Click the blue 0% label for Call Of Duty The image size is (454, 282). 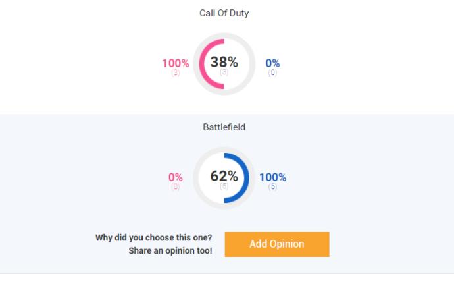[272, 63]
